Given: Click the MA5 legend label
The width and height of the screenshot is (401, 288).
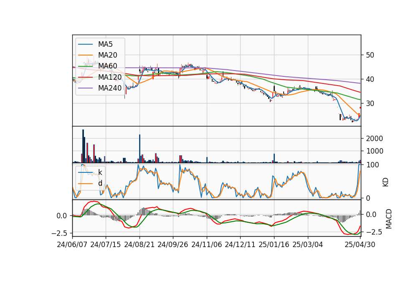Looking at the screenshot, I should 105,44.
